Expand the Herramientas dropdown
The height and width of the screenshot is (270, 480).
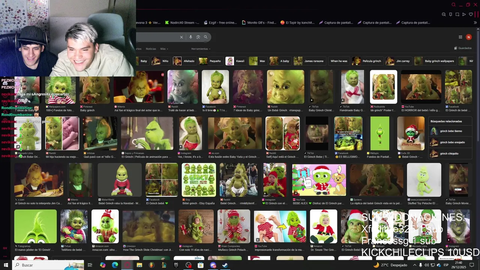pyautogui.click(x=201, y=49)
